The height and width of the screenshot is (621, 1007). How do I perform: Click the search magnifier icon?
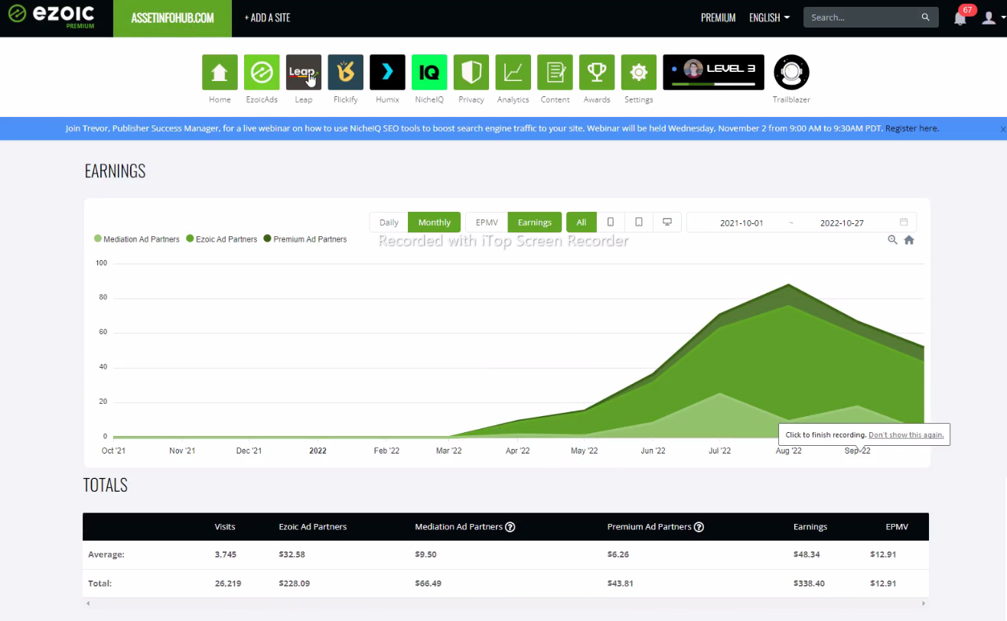tap(926, 18)
